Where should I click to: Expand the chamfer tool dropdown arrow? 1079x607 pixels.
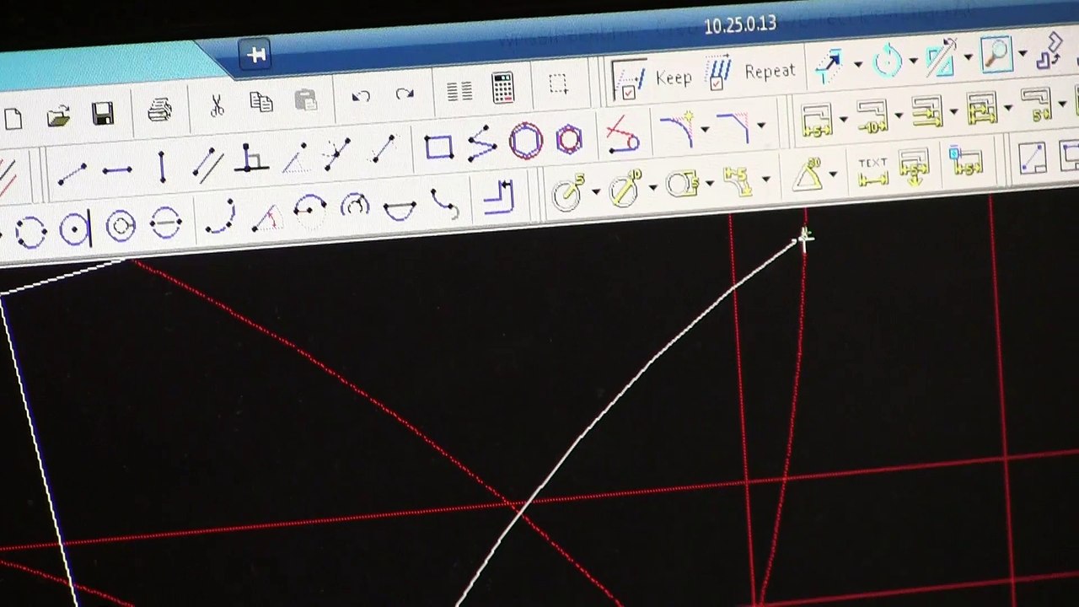761,126
